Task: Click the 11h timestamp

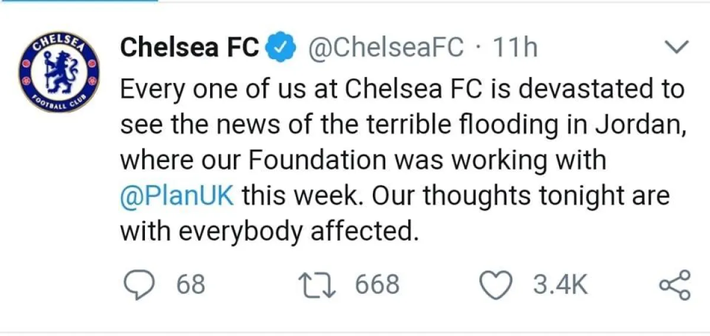Action: 515,48
